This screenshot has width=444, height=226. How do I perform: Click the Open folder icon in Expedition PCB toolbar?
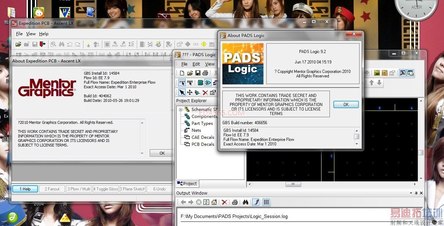pyautogui.click(x=18, y=44)
